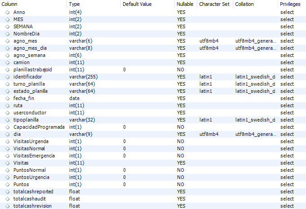Click the latin1_swedish_ci collation of tipoplanilla
Image resolution: width=306 pixels, height=209 pixels.
[x=255, y=120]
